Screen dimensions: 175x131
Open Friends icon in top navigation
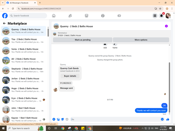click(x=70, y=16)
